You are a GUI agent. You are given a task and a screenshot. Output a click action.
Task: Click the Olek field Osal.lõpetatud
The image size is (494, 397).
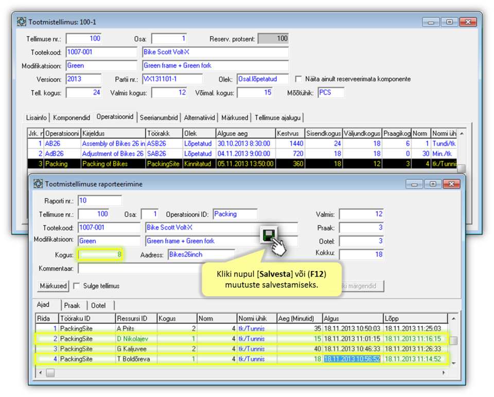[262, 79]
